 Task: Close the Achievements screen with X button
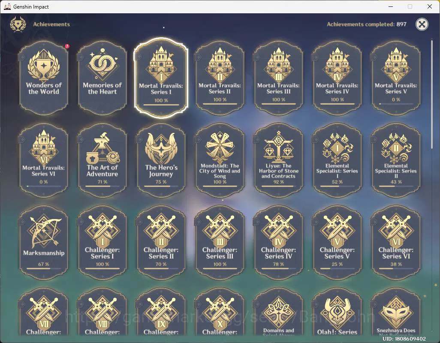422,24
